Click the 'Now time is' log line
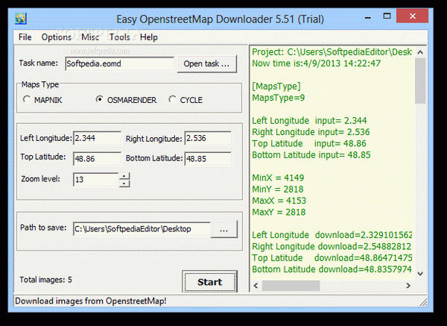 (317, 63)
